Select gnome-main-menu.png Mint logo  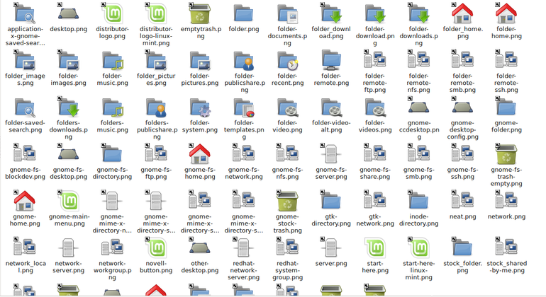pos(69,202)
